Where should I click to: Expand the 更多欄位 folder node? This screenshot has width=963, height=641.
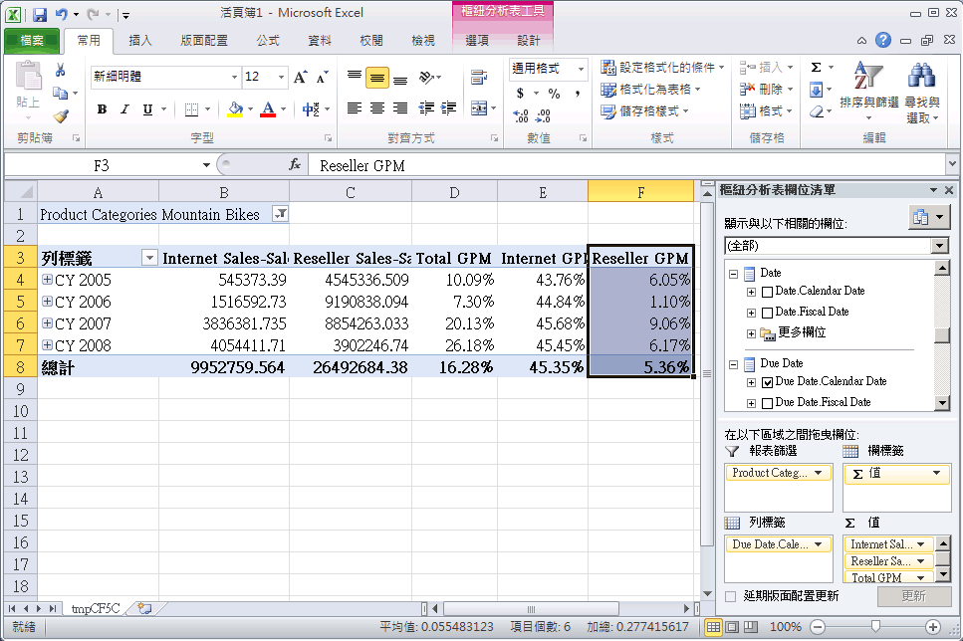751,334
